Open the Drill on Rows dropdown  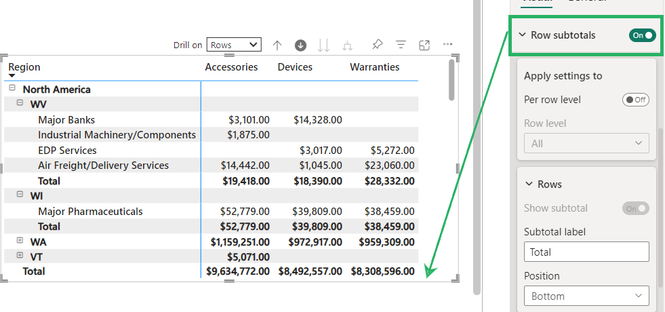233,45
